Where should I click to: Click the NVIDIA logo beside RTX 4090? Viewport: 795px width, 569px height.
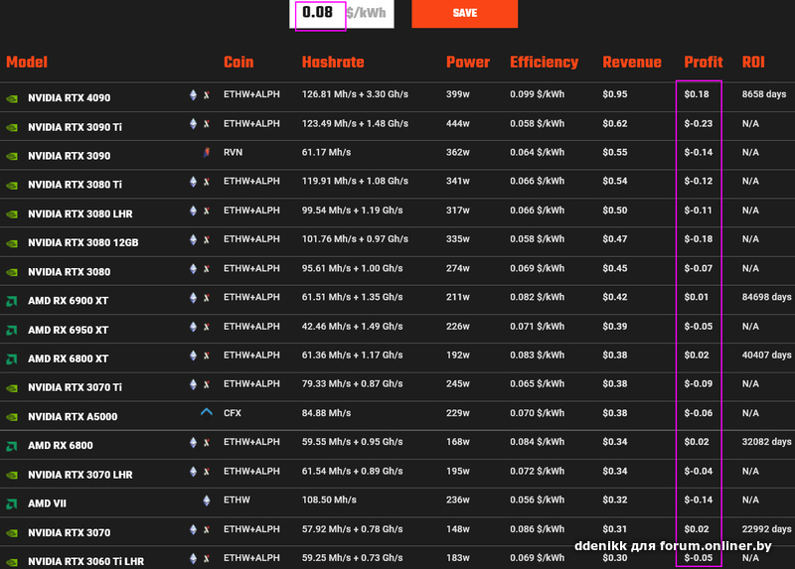point(12,98)
